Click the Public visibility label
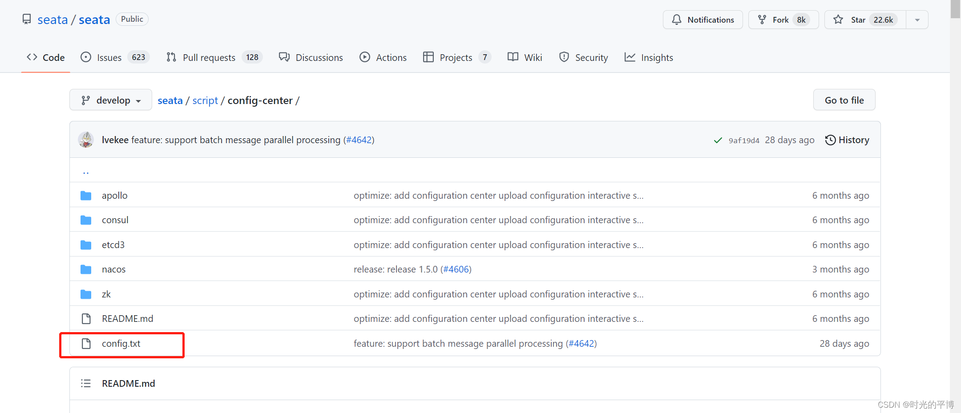This screenshot has height=413, width=961. click(132, 19)
